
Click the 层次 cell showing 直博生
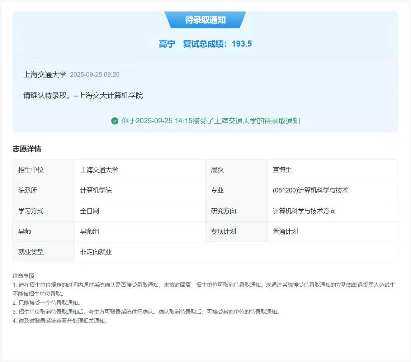(282, 170)
